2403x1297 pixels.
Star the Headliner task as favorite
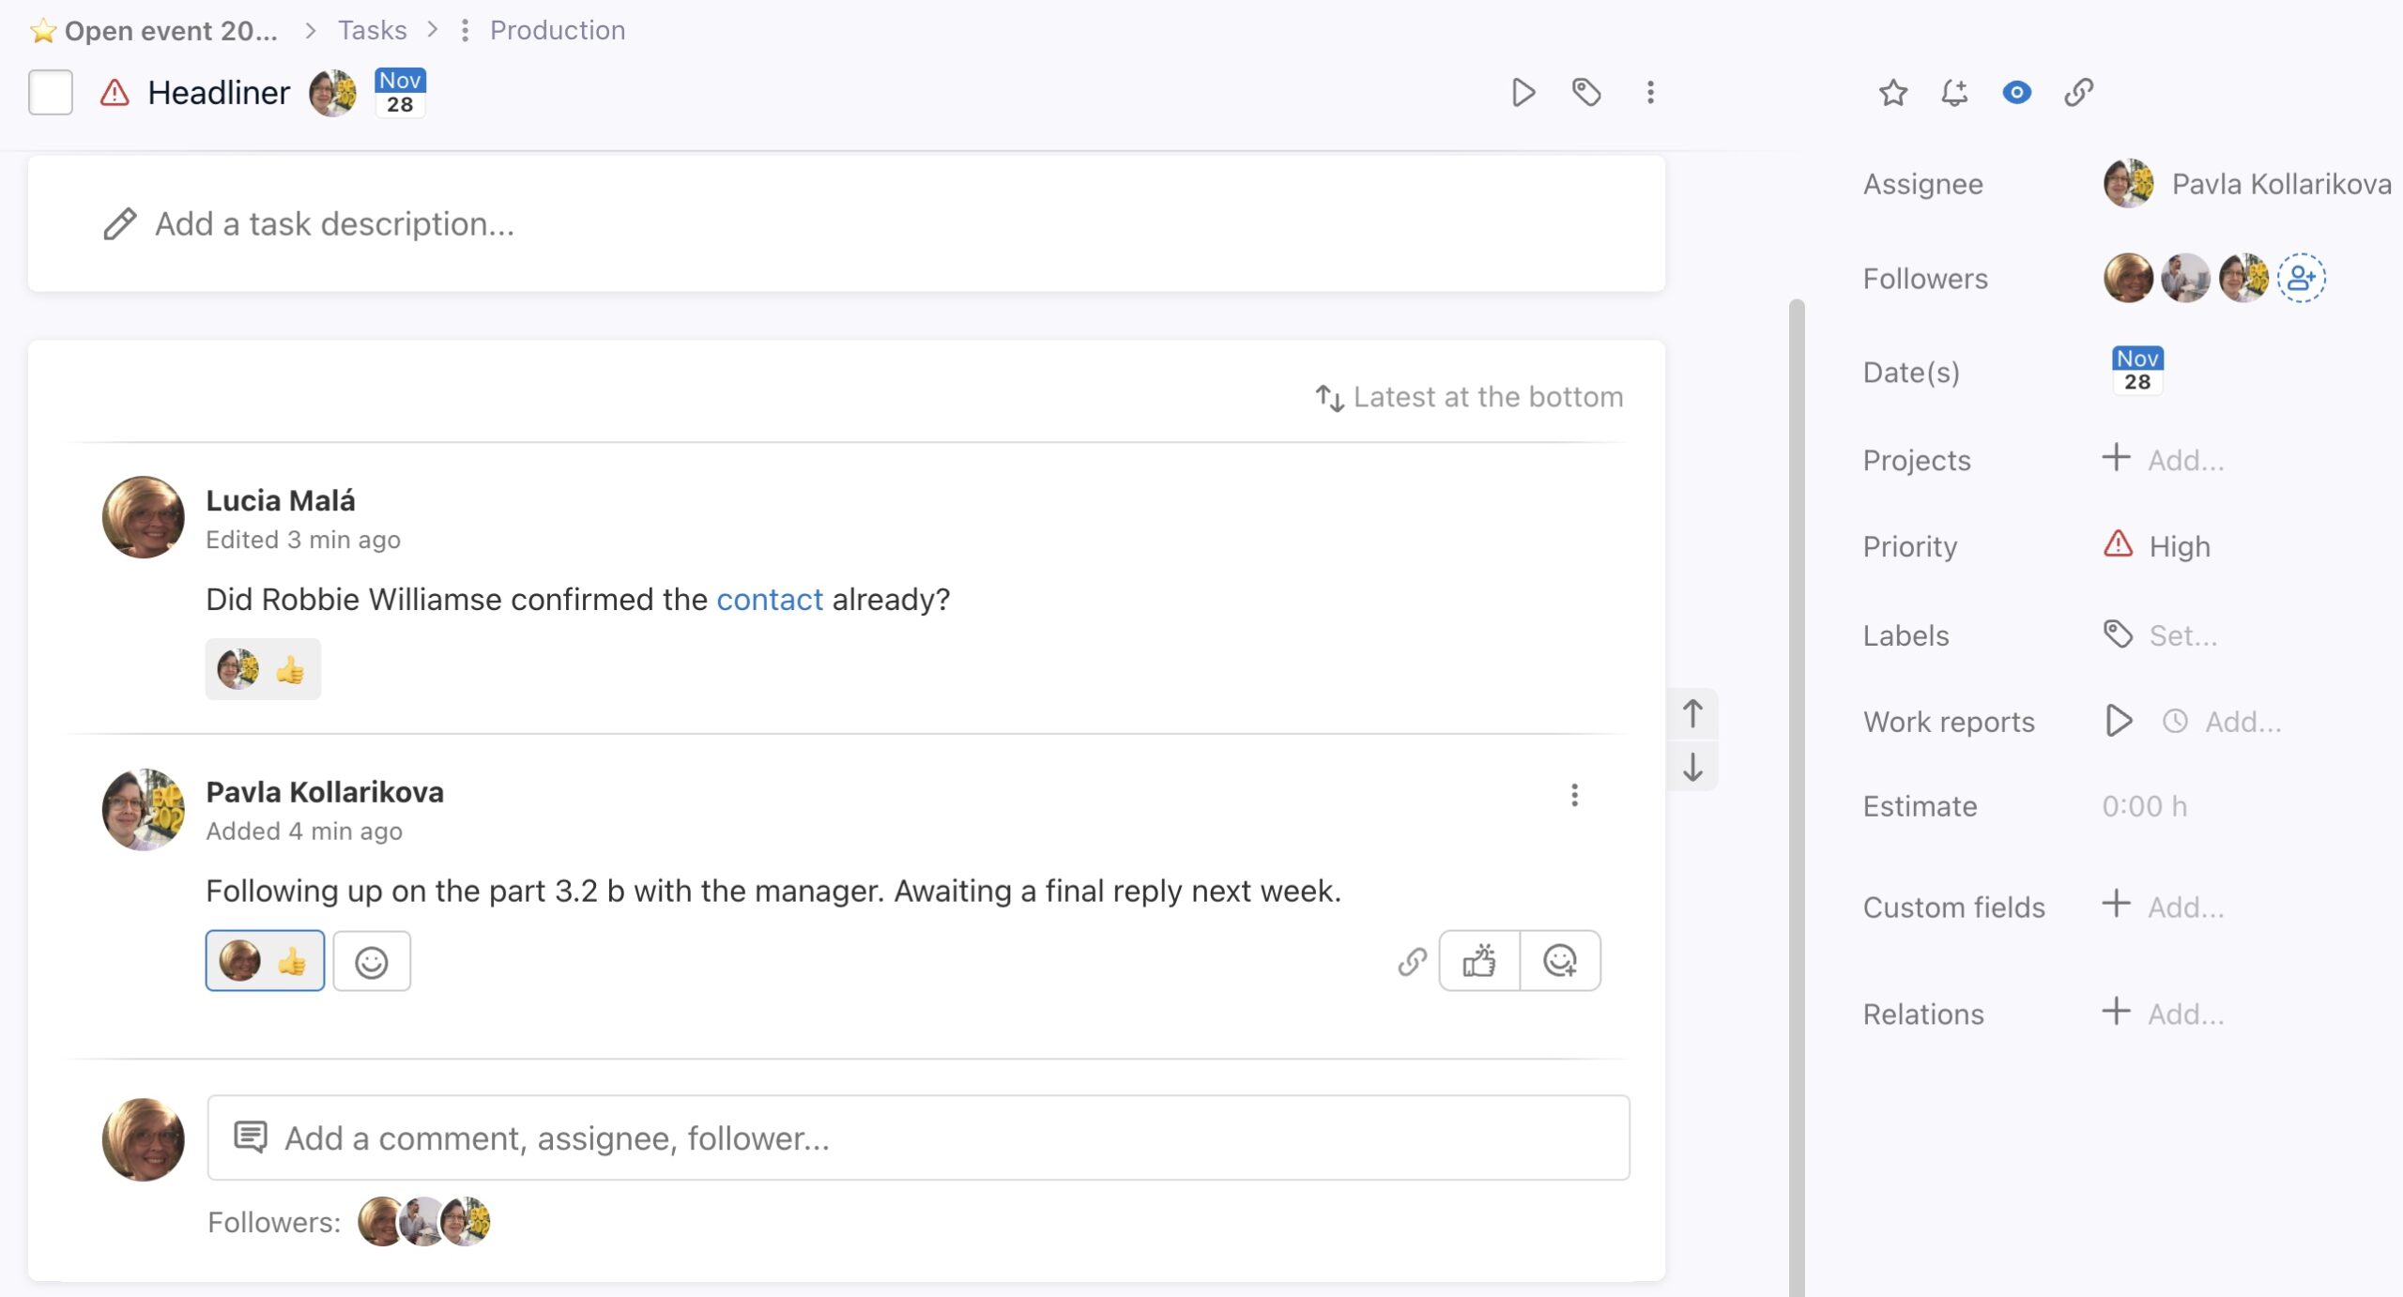[x=1892, y=92]
